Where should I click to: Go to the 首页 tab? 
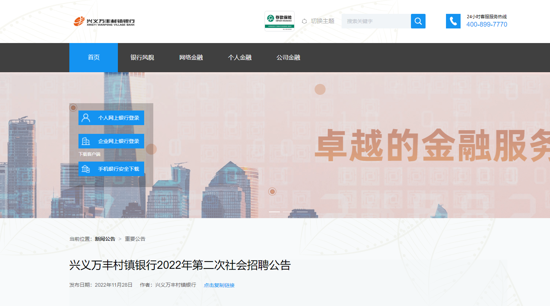[x=94, y=58]
